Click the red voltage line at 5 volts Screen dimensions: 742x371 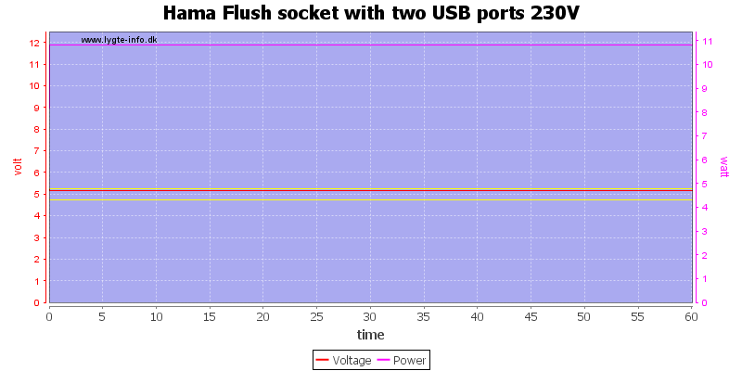[370, 190]
